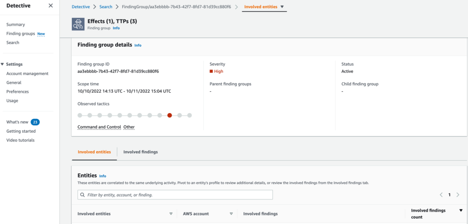The width and height of the screenshot is (468, 224).
Task: Open the Search page from the sidebar
Action: (x=13, y=42)
